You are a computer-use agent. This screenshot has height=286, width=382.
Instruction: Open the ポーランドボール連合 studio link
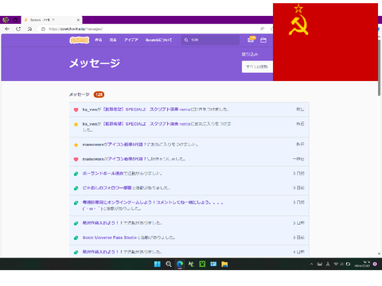[103, 173]
